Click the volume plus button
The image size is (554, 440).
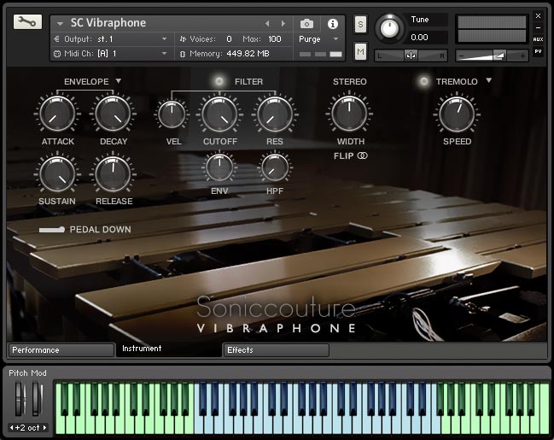522,56
